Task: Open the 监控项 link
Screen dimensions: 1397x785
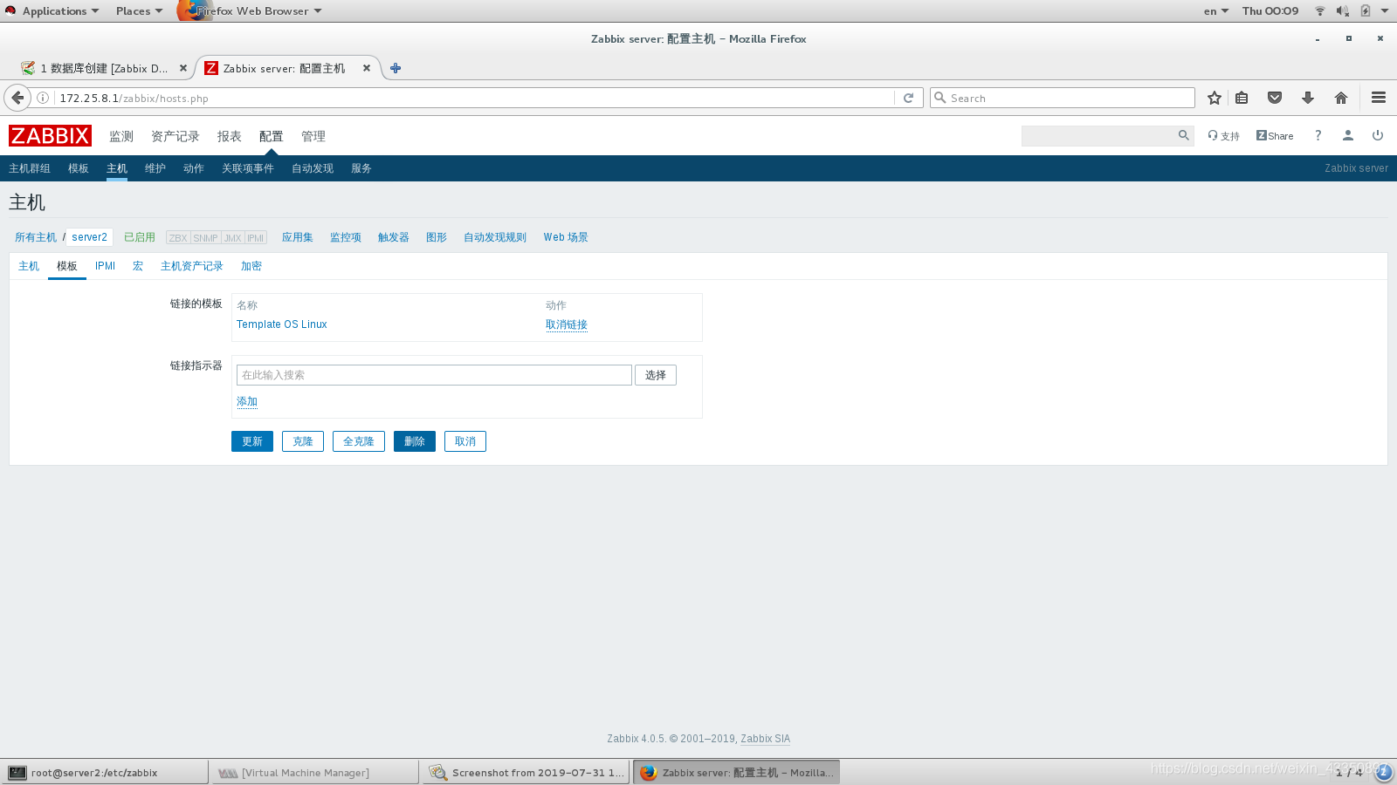Action: (x=346, y=237)
